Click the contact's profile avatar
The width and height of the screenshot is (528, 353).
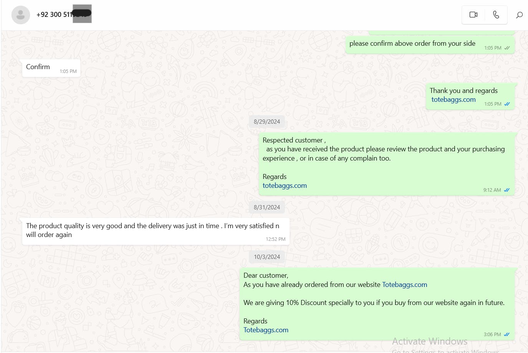[x=21, y=15]
